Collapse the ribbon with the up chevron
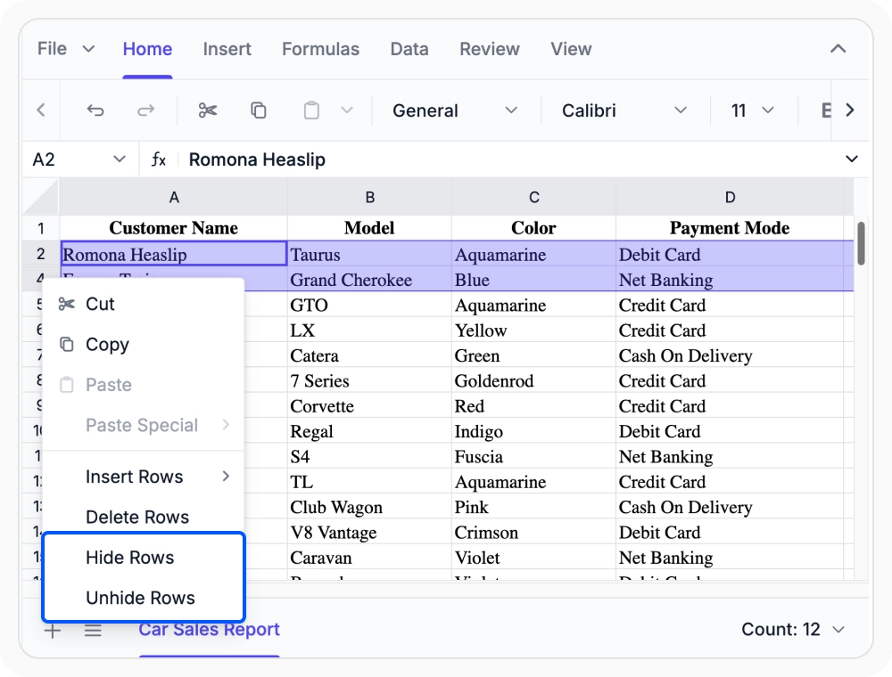Screen dimensions: 892x677 click(838, 49)
